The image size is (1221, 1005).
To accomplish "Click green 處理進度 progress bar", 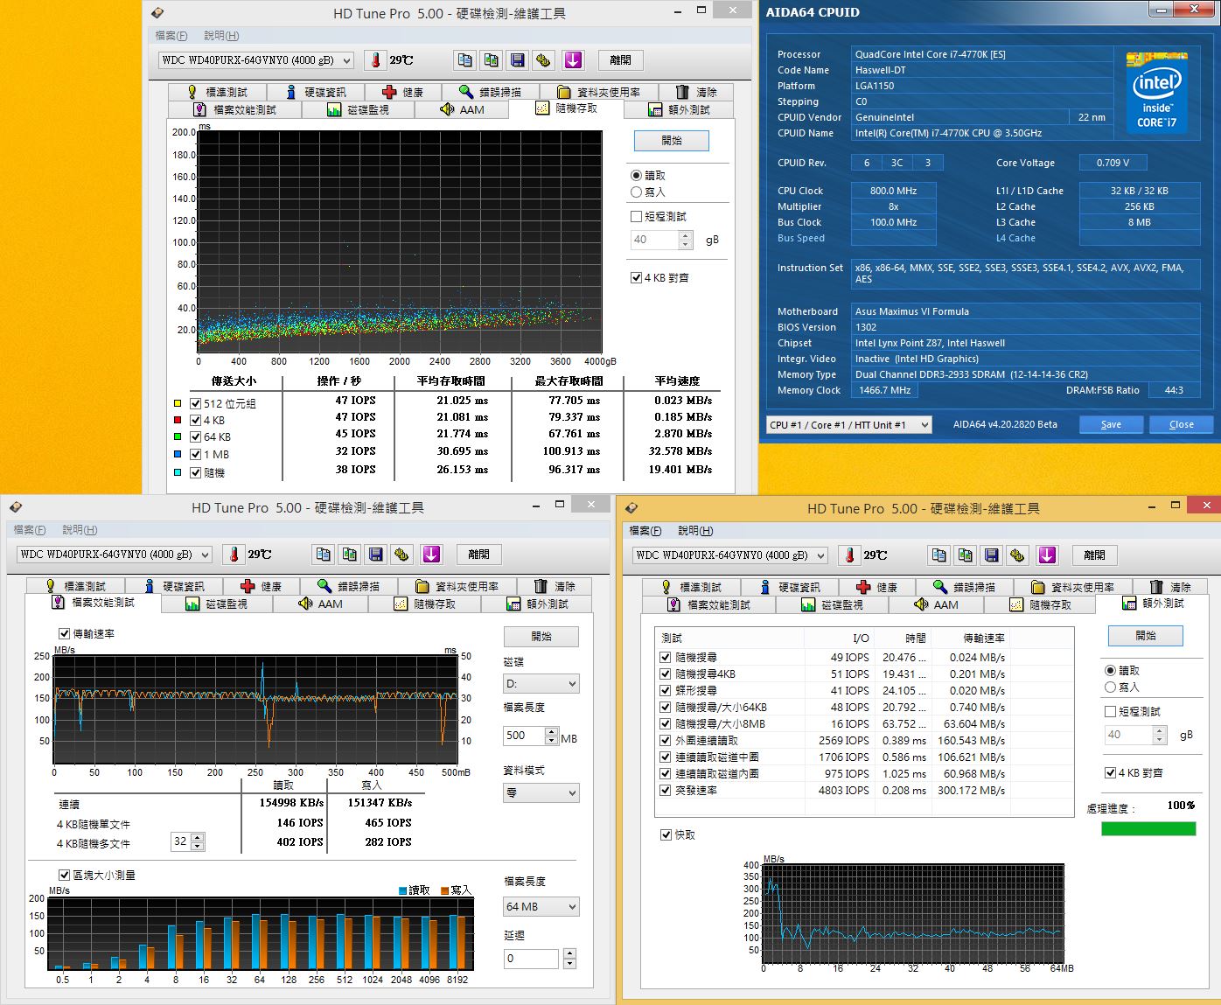I will pyautogui.click(x=1148, y=828).
